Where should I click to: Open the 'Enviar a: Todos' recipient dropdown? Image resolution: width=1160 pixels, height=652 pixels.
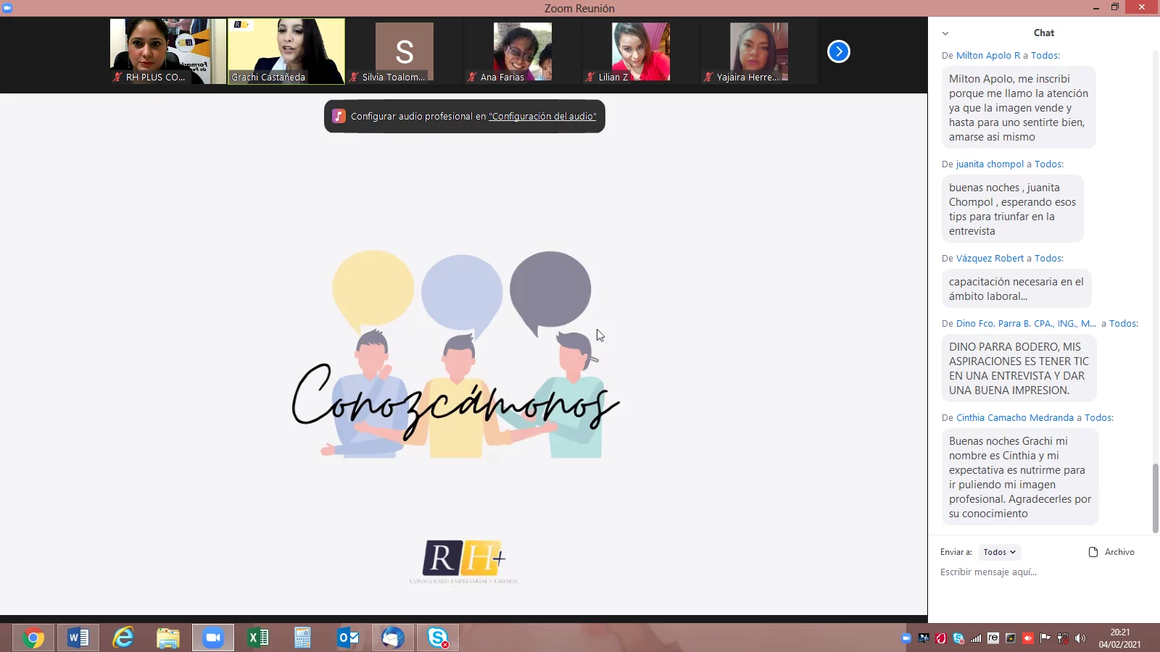coord(999,552)
